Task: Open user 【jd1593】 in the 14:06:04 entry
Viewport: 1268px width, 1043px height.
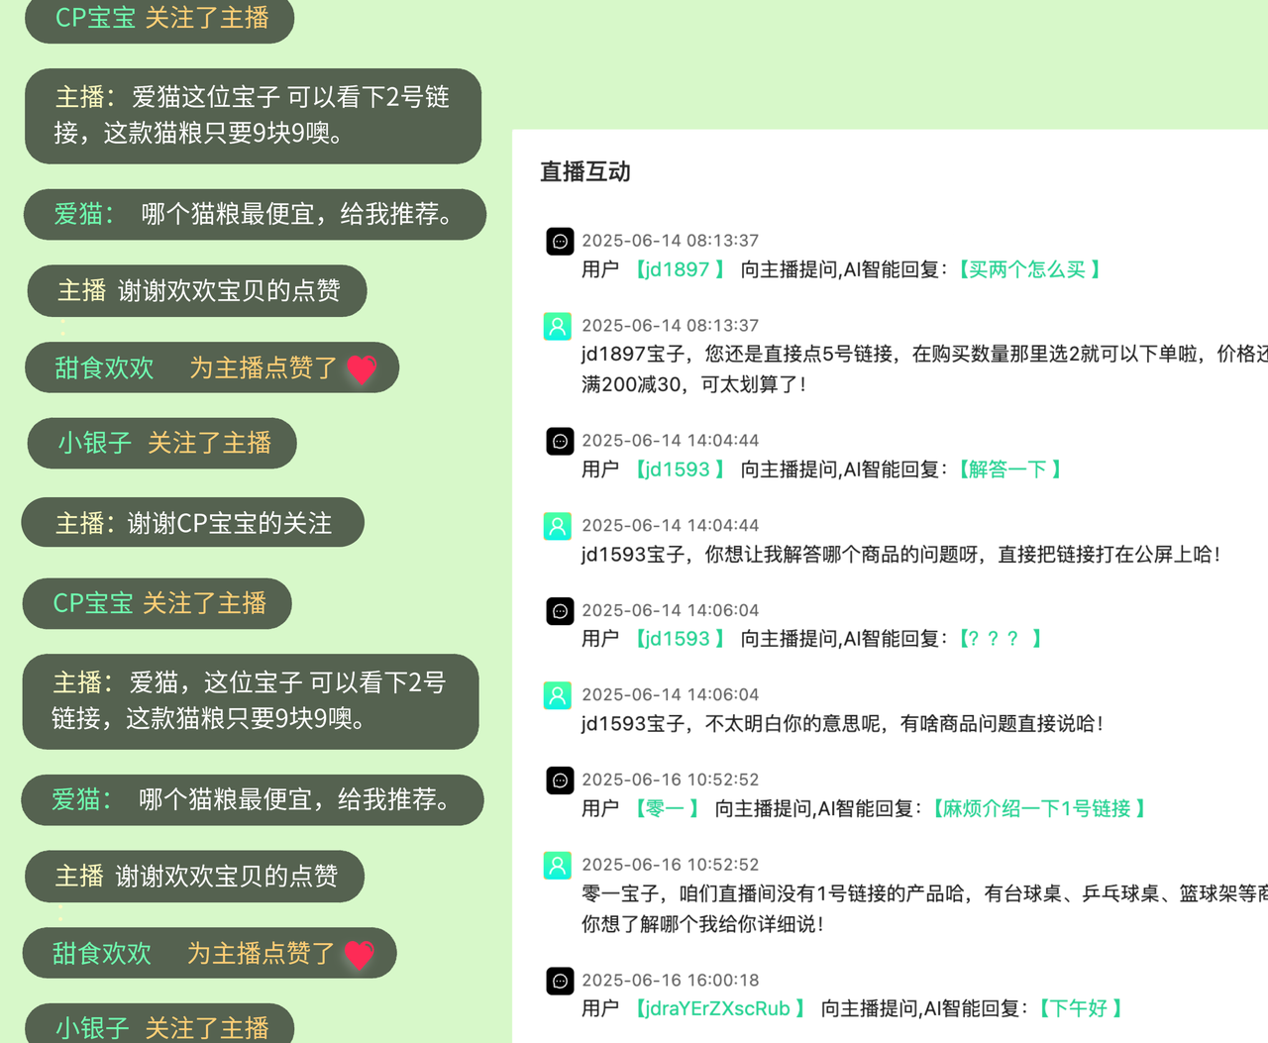Action: [680, 639]
